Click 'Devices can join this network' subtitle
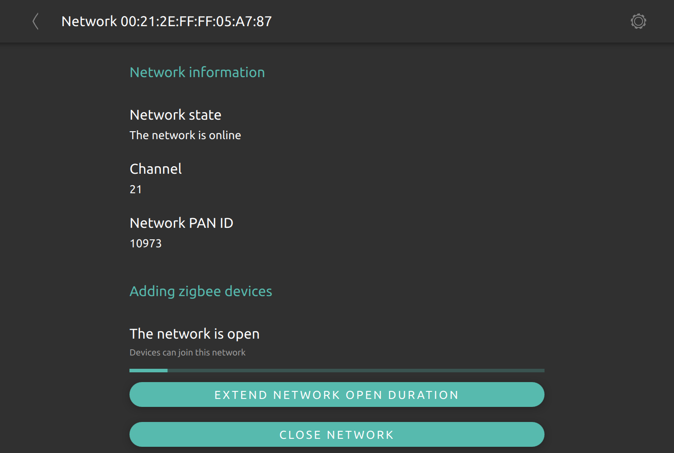This screenshot has width=674, height=453. tap(188, 352)
